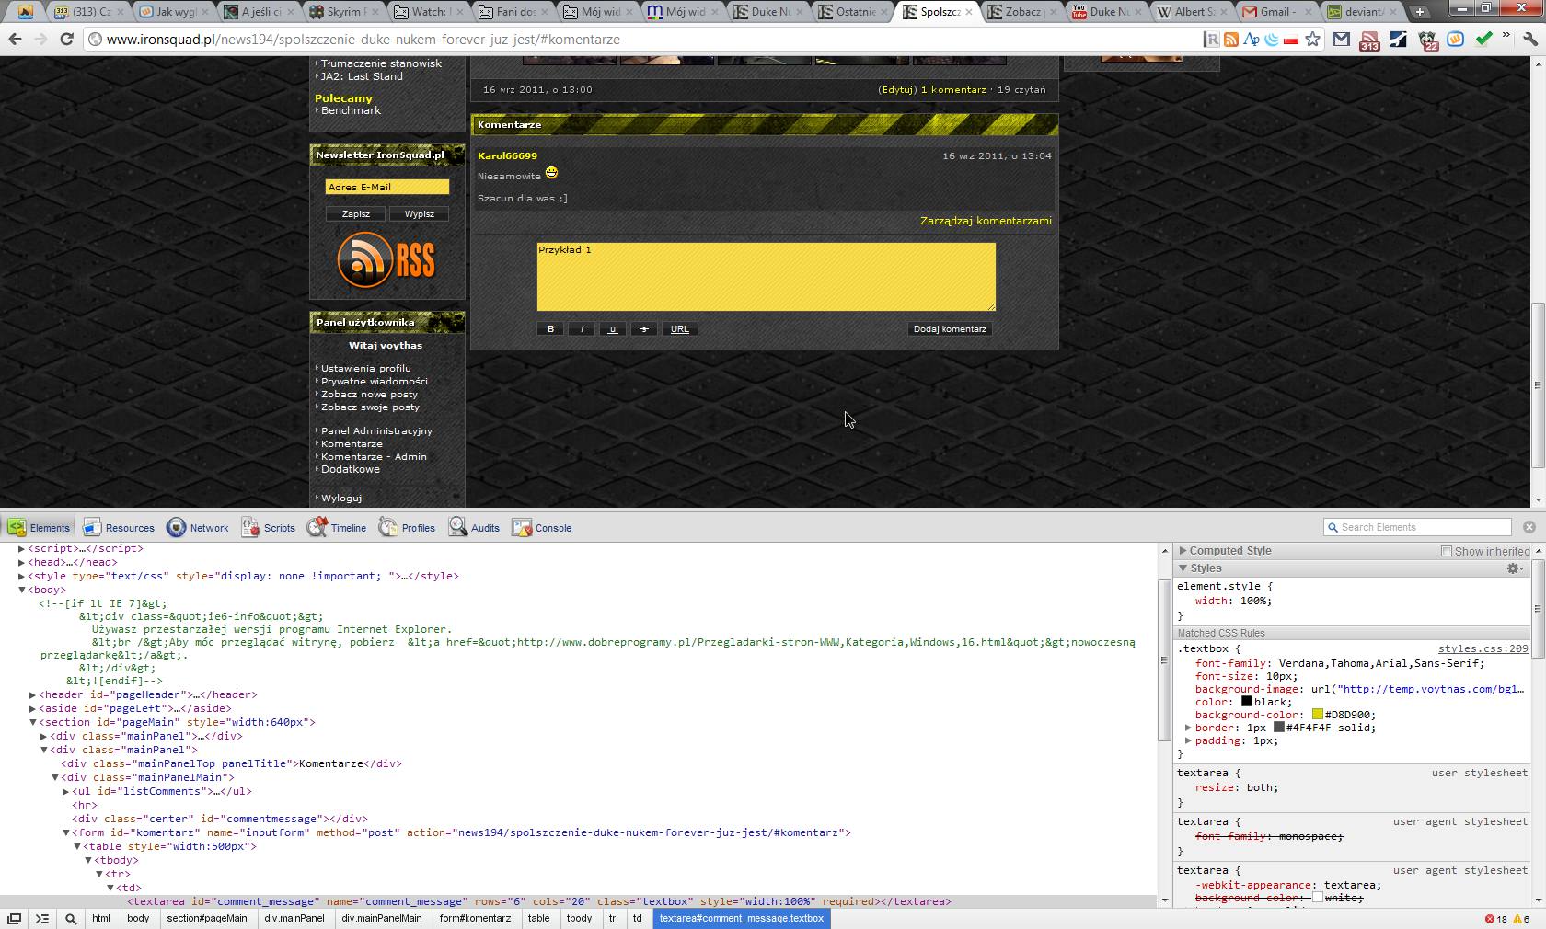The image size is (1546, 929).
Task: Expand the border property in .textbox rule
Action: pos(1188,728)
